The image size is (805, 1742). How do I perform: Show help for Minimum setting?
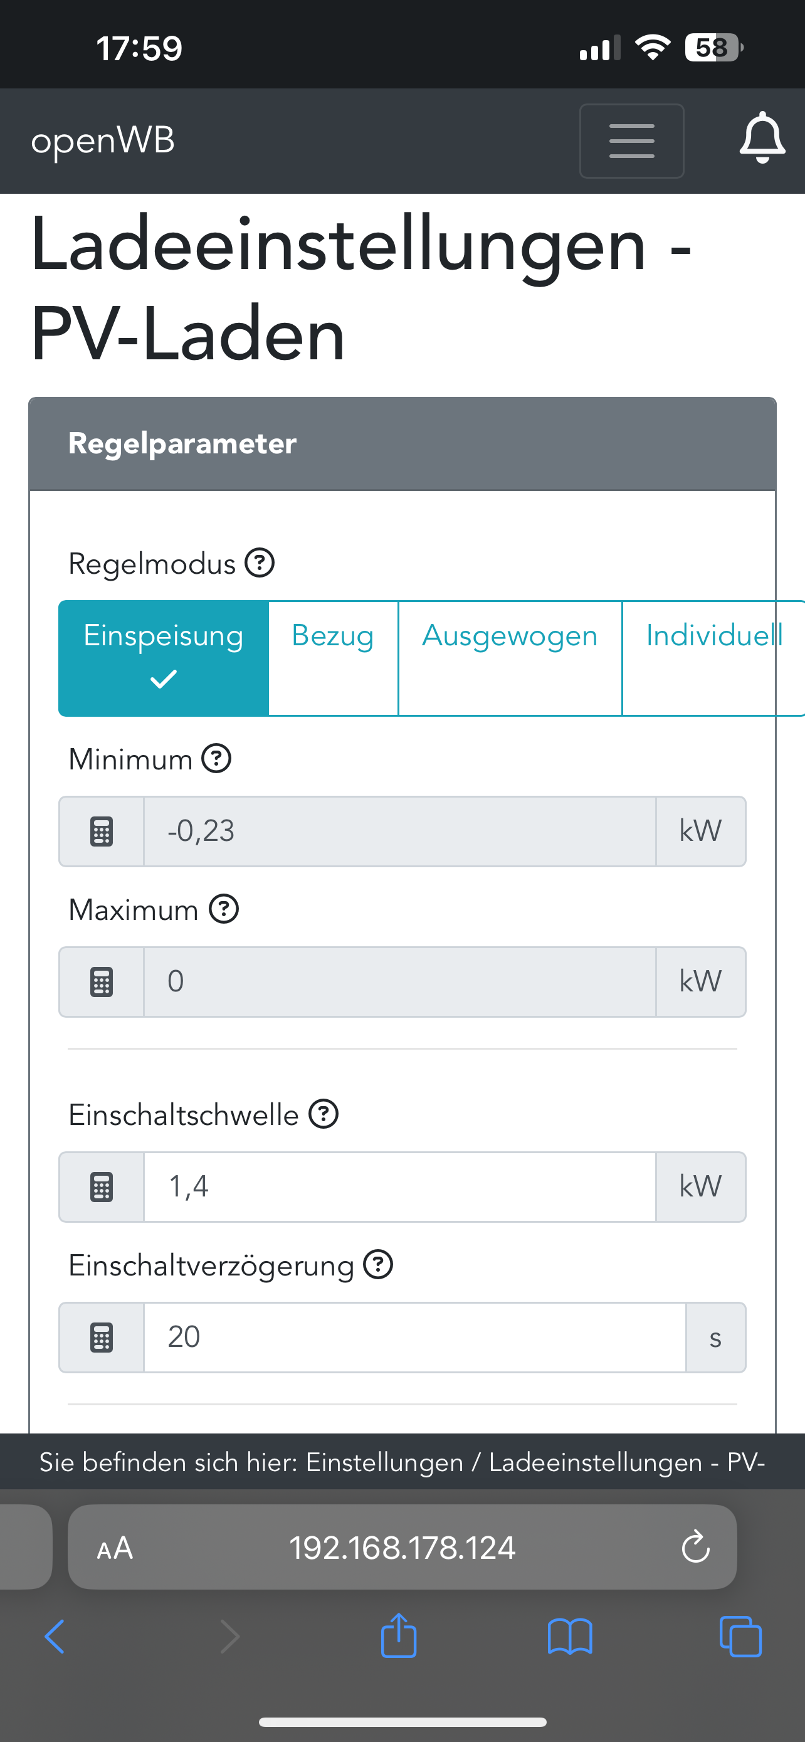click(x=217, y=758)
